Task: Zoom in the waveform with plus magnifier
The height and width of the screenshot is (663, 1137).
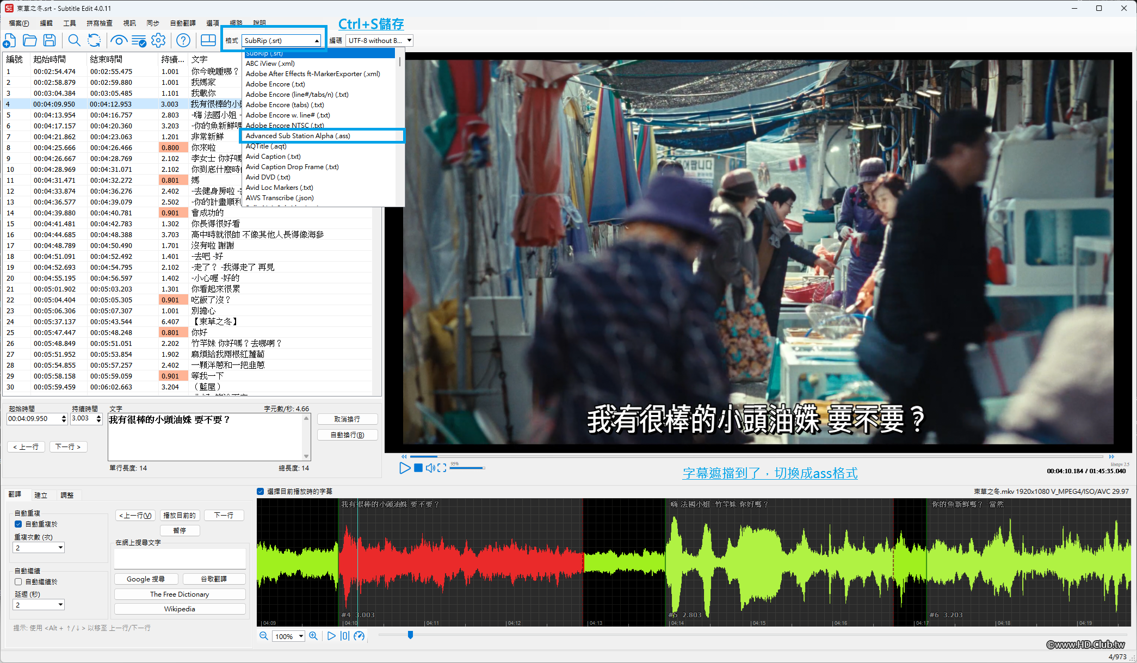Action: pos(313,636)
